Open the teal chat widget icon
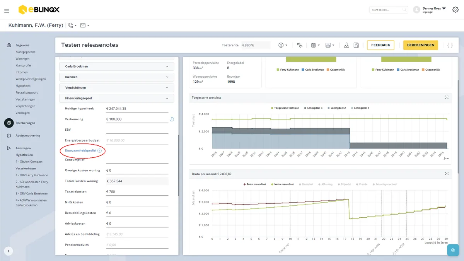The height and width of the screenshot is (261, 464). (x=453, y=250)
